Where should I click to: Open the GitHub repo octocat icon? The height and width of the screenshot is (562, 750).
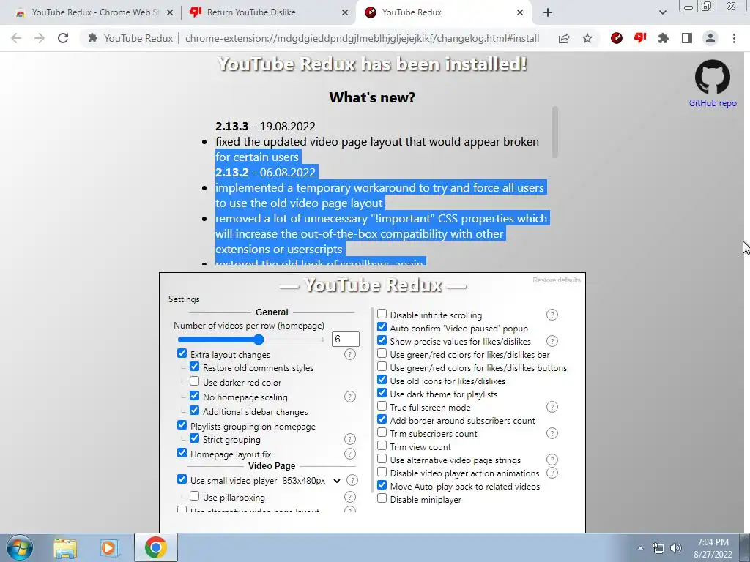pyautogui.click(x=712, y=77)
